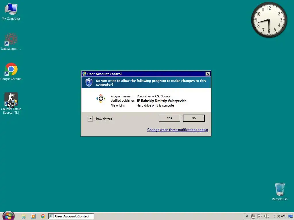The width and height of the screenshot is (294, 220).
Task: Click the blue question shield icon
Action: click(x=89, y=82)
